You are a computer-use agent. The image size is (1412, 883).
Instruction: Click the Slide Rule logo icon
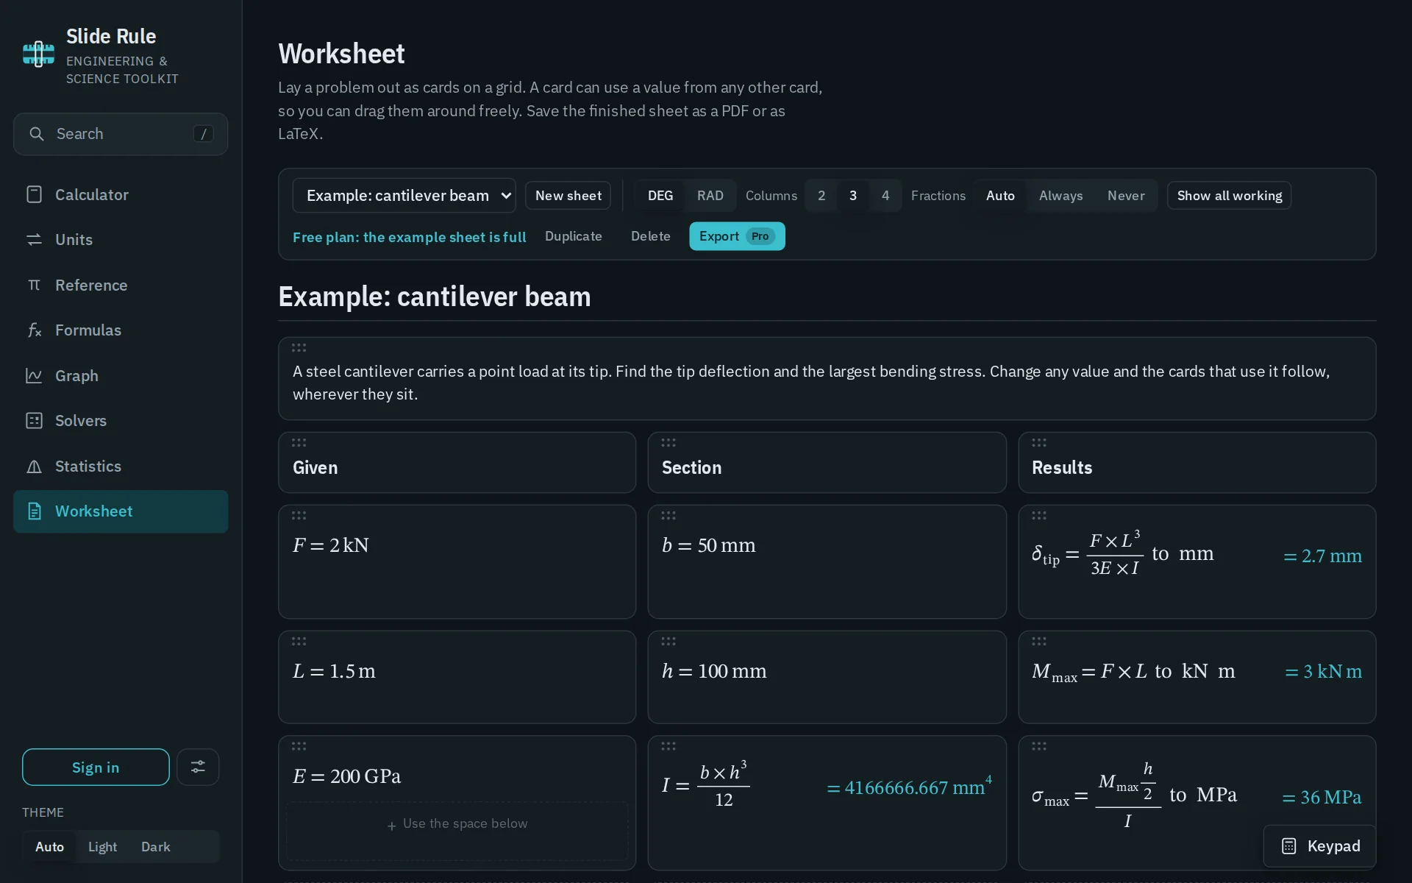[38, 54]
